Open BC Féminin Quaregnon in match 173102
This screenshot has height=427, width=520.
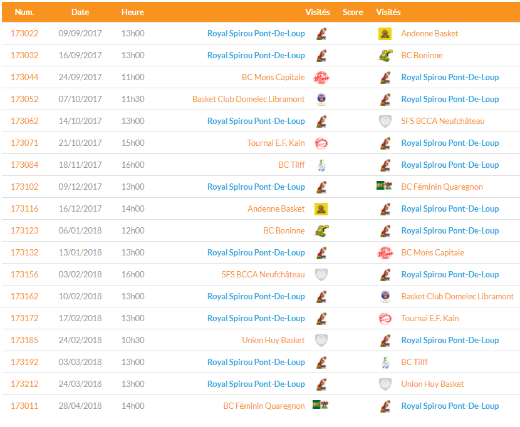tap(442, 187)
